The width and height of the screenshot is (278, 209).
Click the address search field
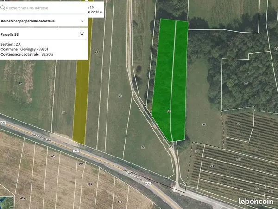pyautogui.click(x=44, y=8)
